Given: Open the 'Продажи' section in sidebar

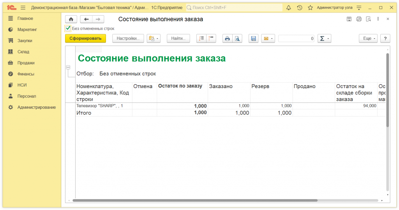Looking at the screenshot, I should click(x=26, y=63).
